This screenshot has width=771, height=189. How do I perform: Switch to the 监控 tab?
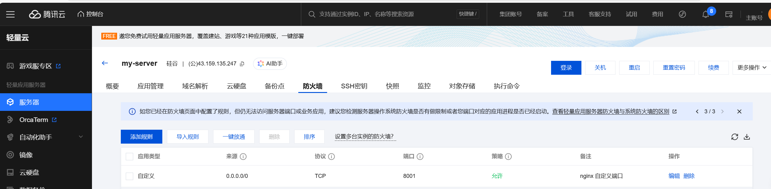424,86
